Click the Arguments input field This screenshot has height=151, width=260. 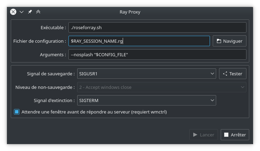[x=157, y=54]
